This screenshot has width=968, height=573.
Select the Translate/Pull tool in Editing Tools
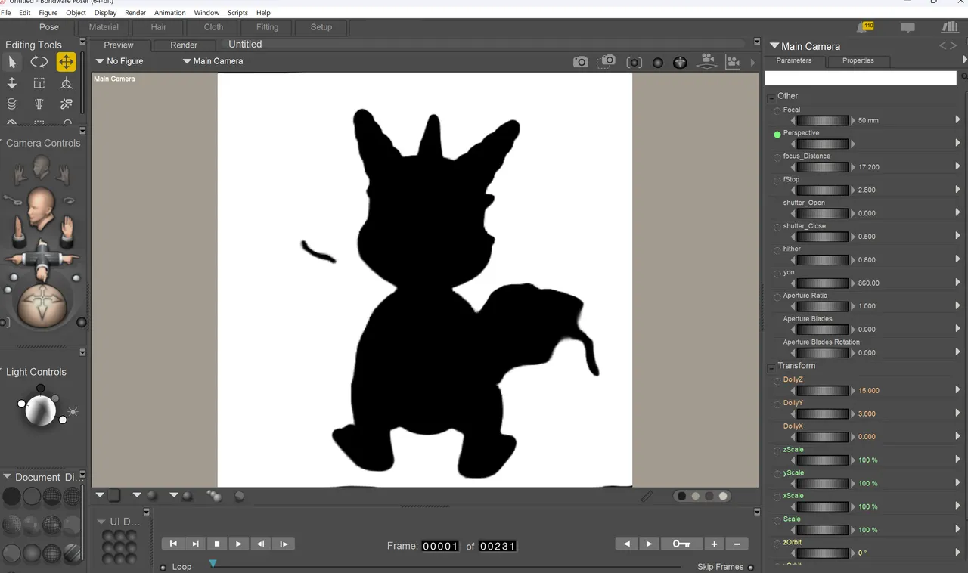(67, 62)
